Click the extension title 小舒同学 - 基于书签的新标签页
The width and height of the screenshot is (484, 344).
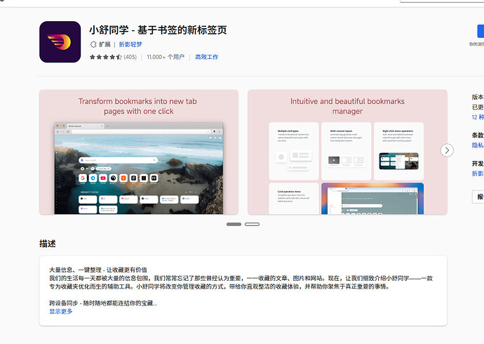coord(158,30)
